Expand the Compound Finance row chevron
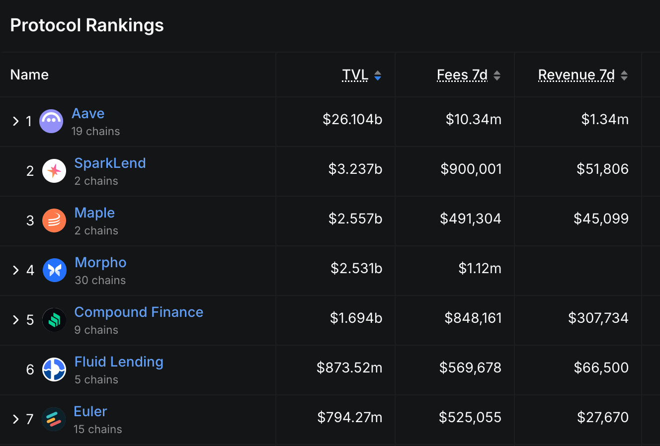The height and width of the screenshot is (446, 660). (16, 320)
